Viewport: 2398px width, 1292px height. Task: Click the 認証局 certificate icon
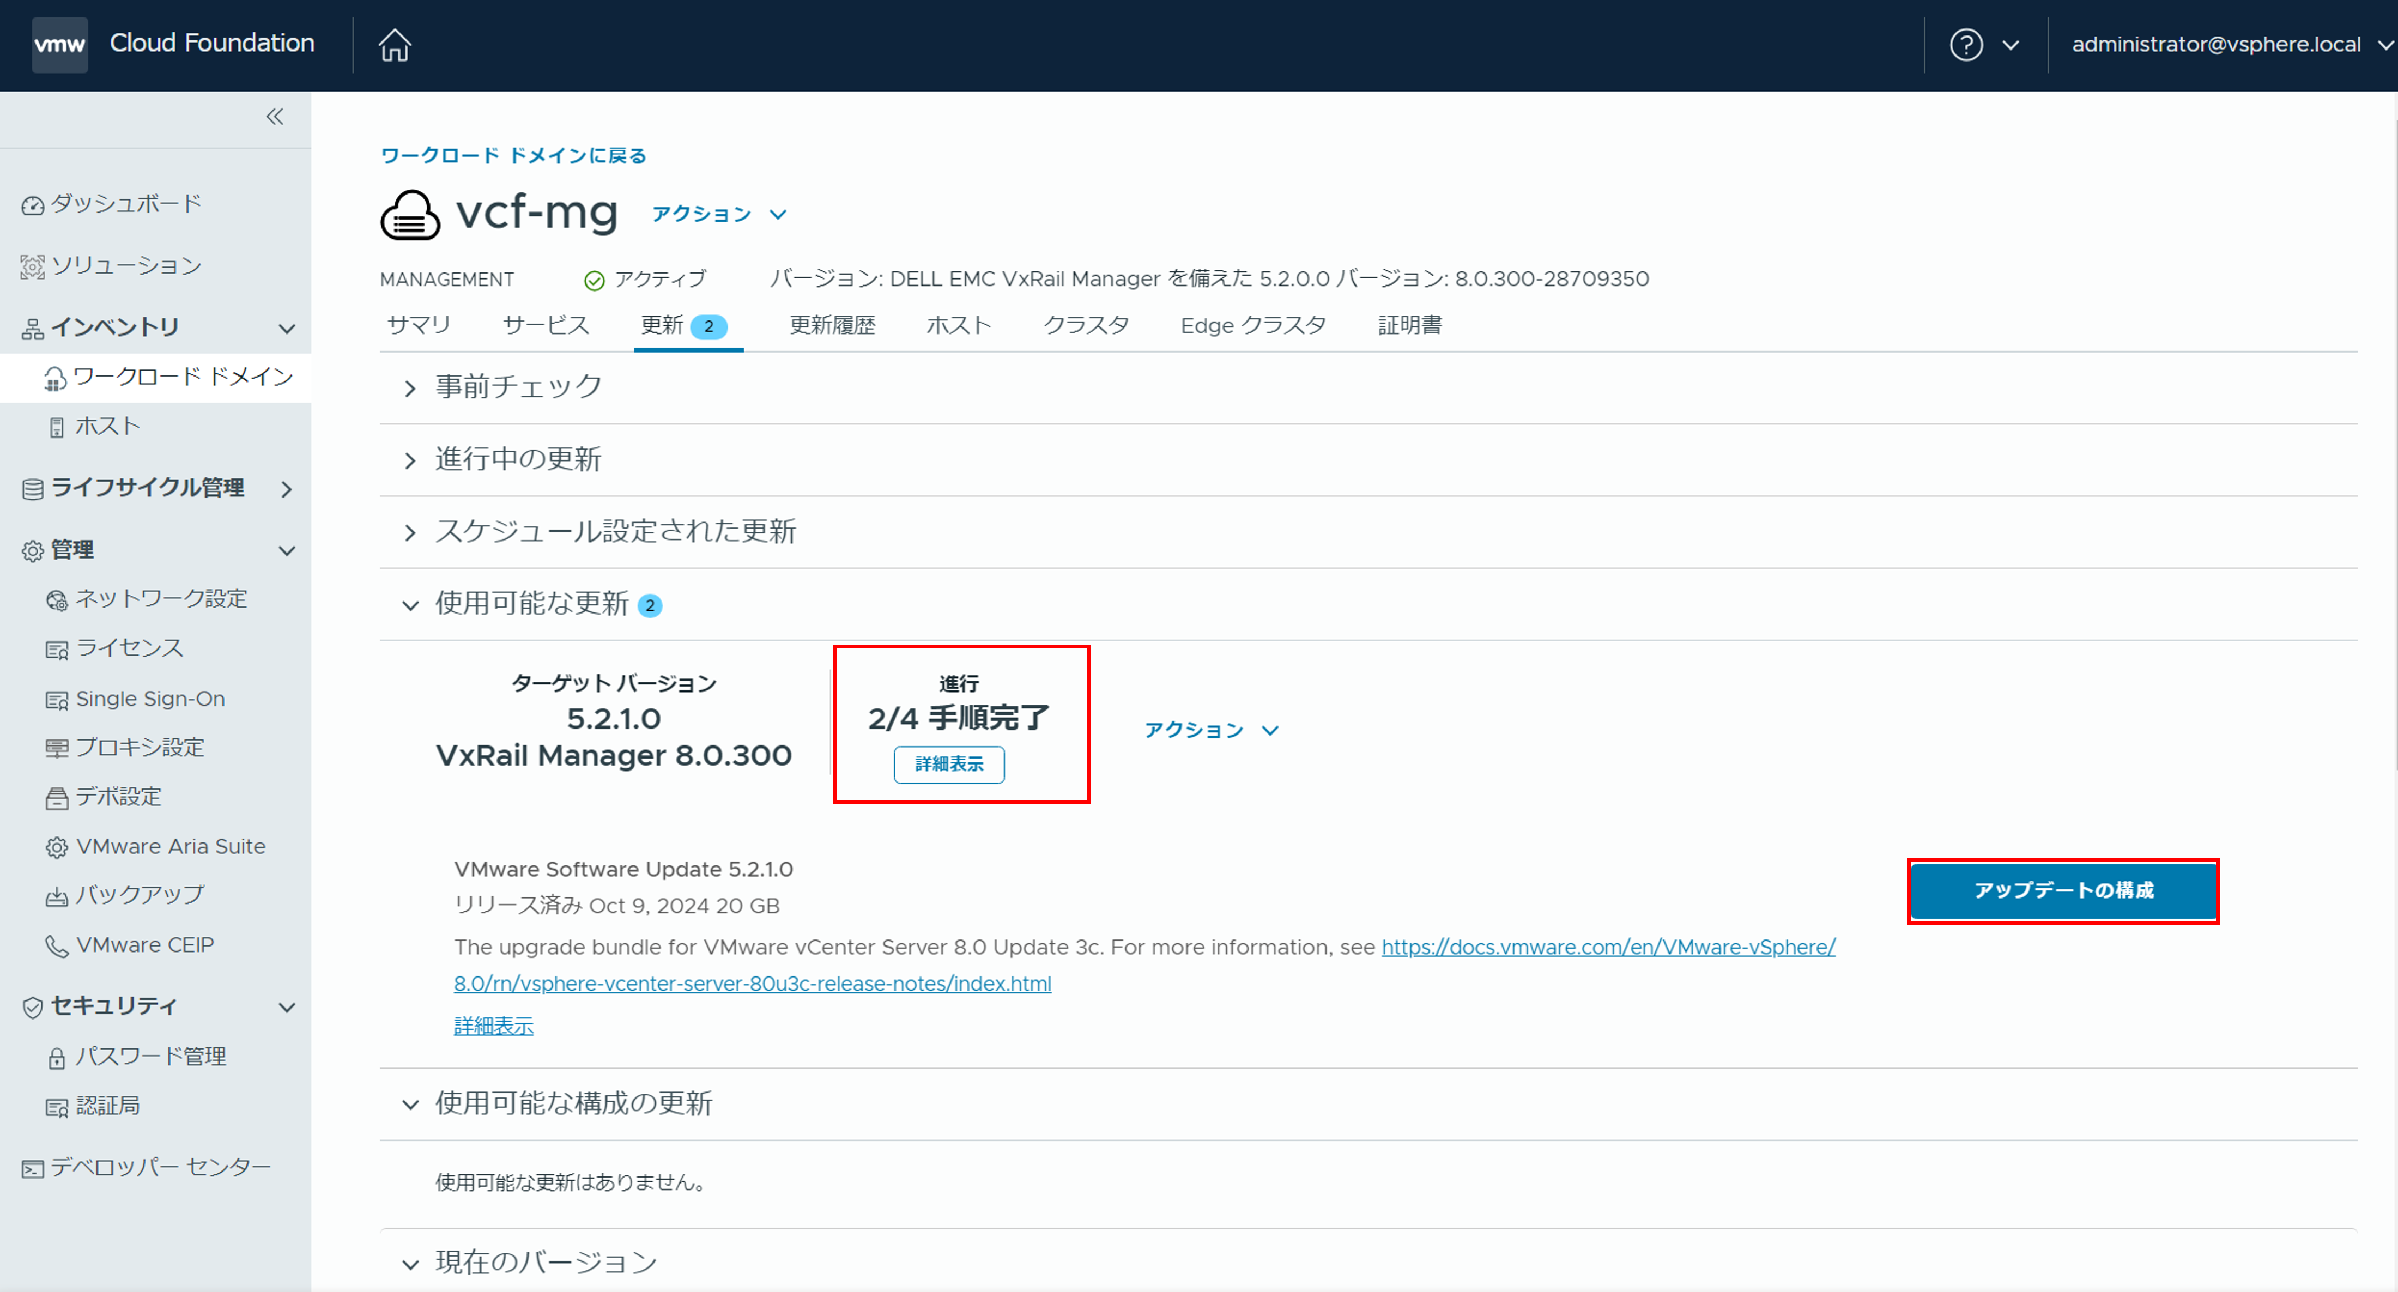[x=57, y=1107]
